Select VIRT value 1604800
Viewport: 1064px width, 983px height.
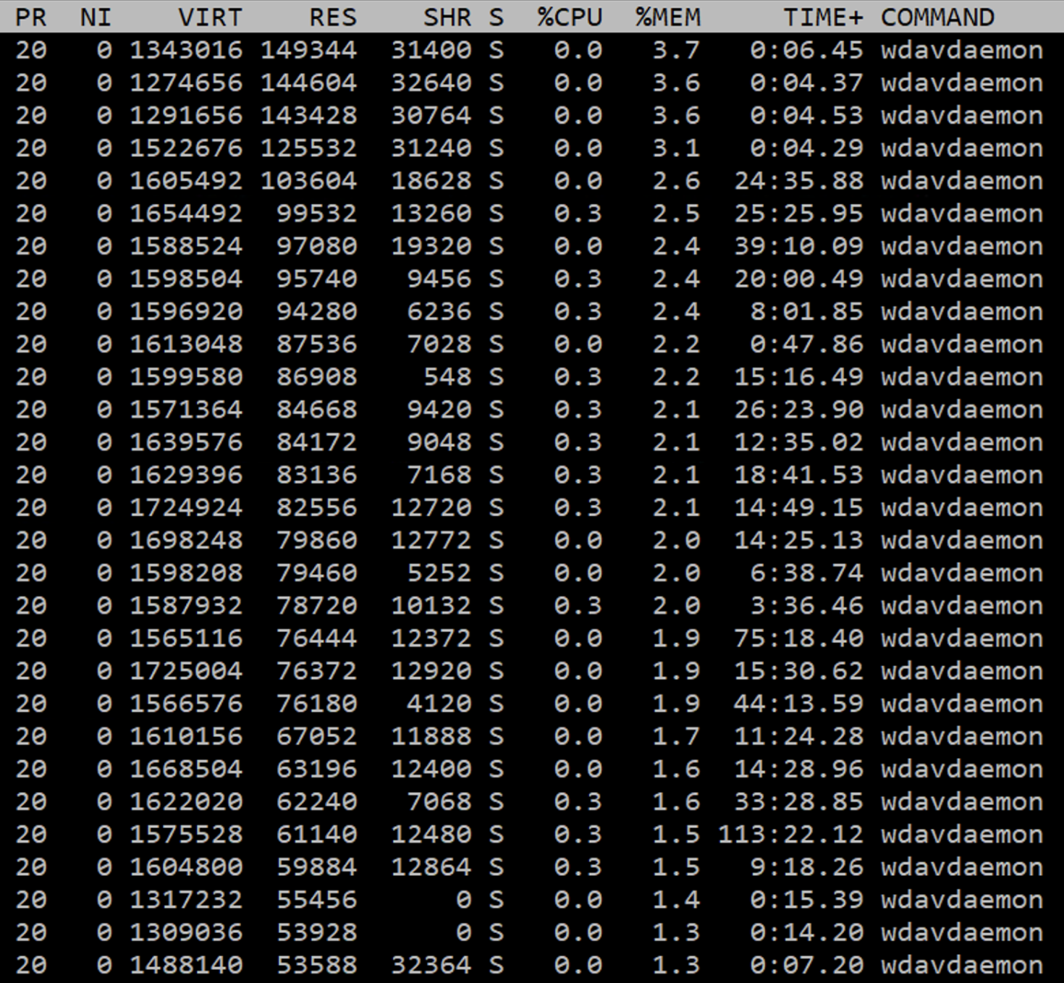(186, 867)
